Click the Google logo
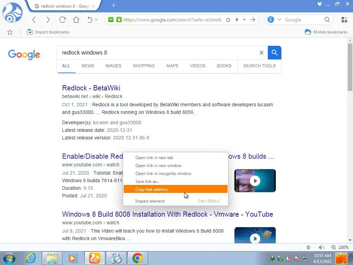Viewport: 353px width, 265px height. coord(24,55)
